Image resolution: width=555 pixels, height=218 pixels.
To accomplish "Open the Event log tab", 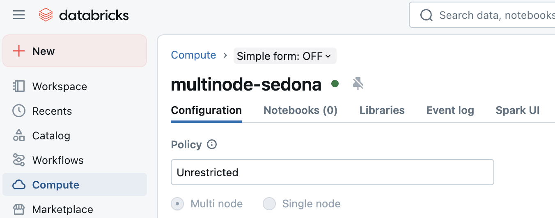I will 450,110.
